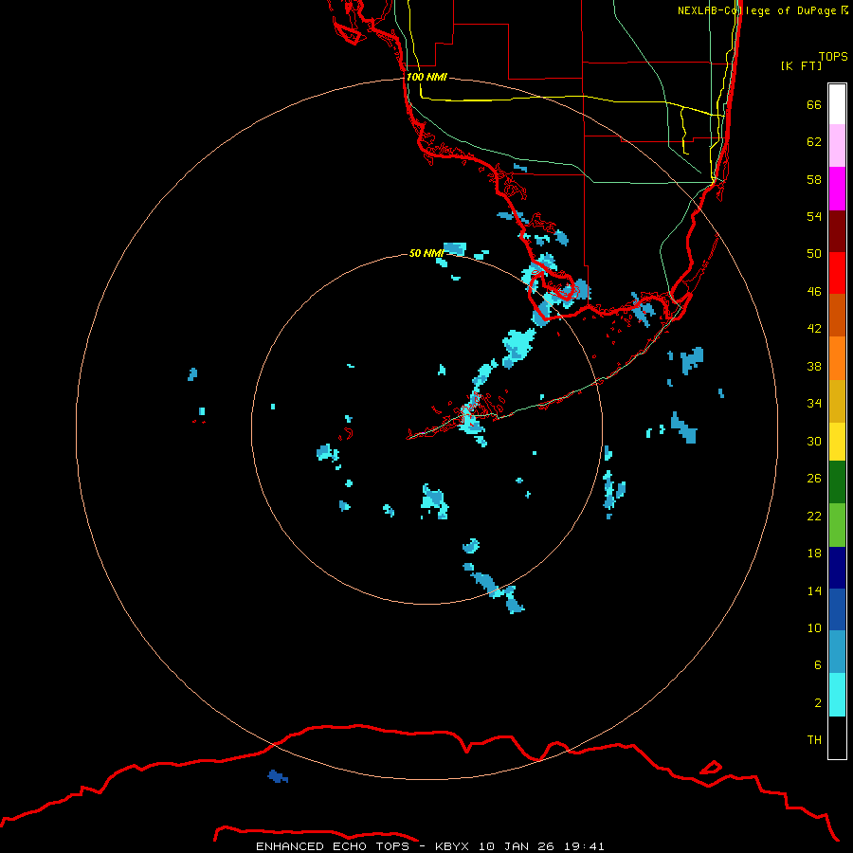Viewport: 853px width, 853px height.
Task: Click the "50" legend value
Action: pyautogui.click(x=814, y=254)
